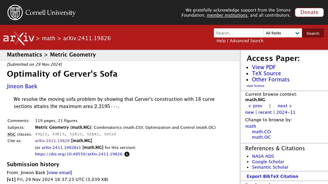Browse by math.OC link

point(261,137)
